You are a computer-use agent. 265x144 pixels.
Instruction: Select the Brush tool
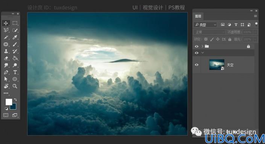click(x=15, y=44)
